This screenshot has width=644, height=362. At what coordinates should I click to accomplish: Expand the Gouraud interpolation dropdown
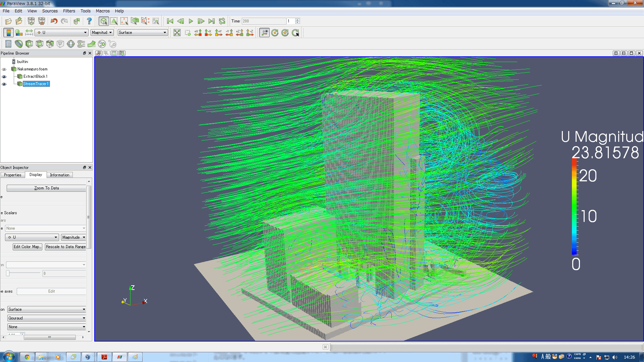click(47, 318)
